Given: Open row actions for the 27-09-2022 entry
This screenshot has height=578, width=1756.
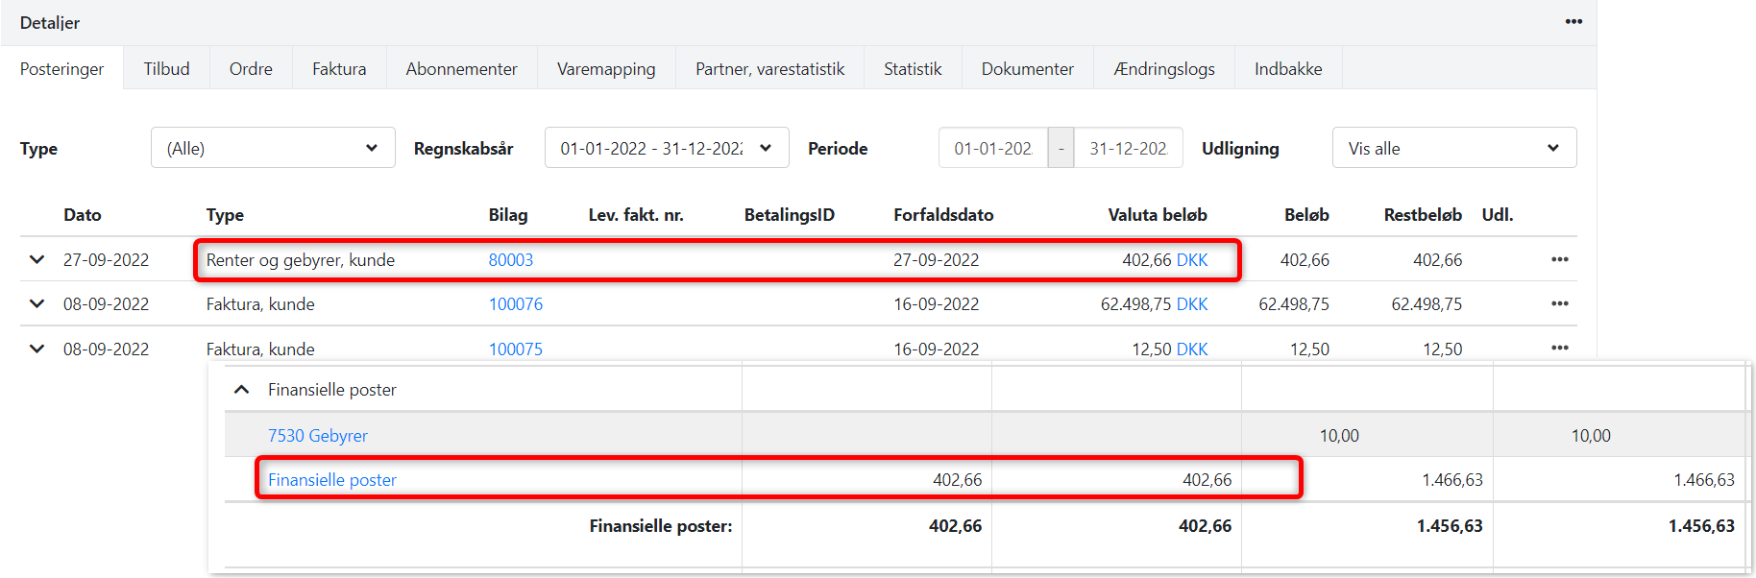Looking at the screenshot, I should point(1559,259).
